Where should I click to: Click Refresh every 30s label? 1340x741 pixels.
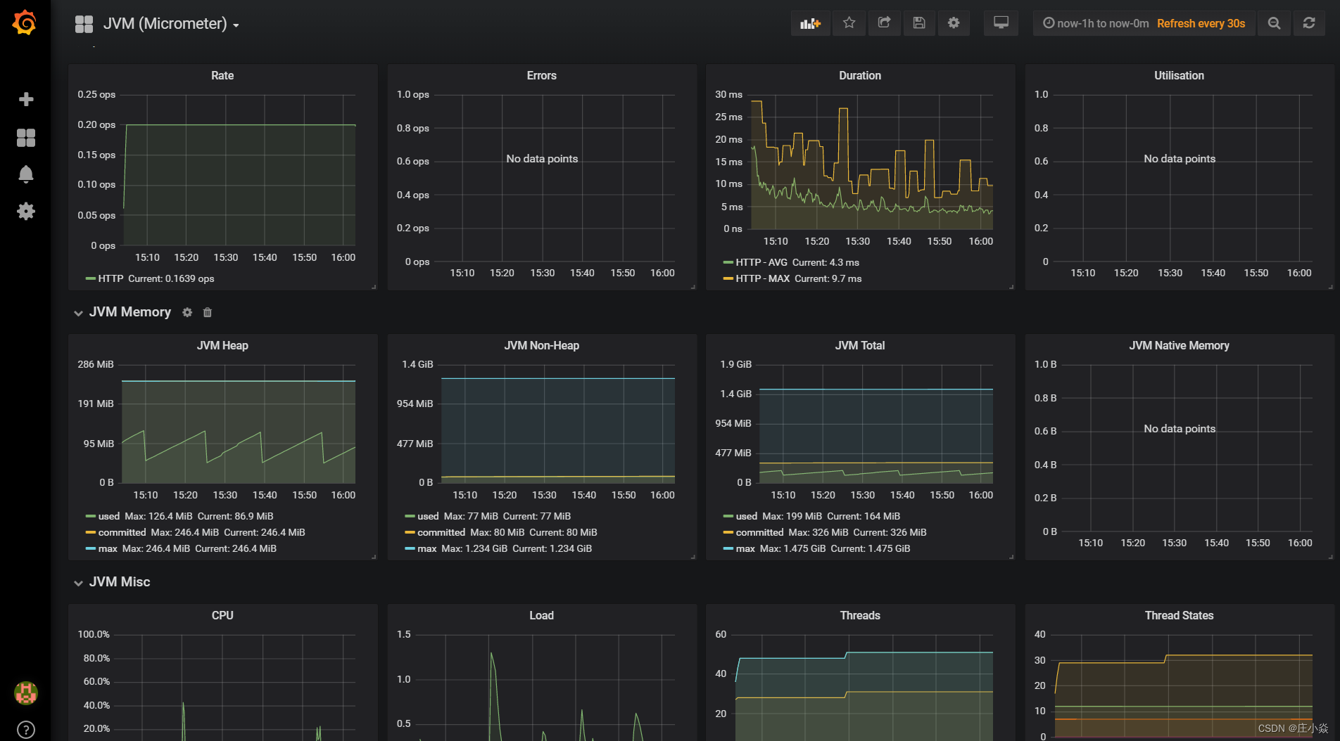1201,23
